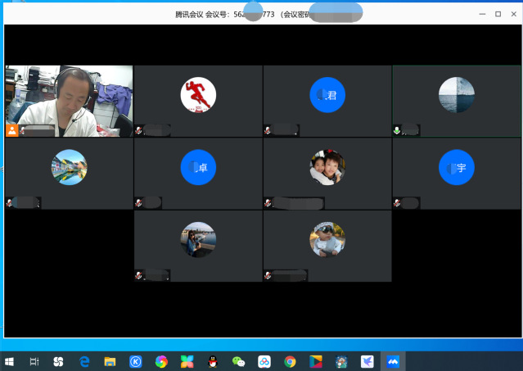Click the muted mic icon under the 卓 tile
This screenshot has height=371, width=523.
(138, 202)
